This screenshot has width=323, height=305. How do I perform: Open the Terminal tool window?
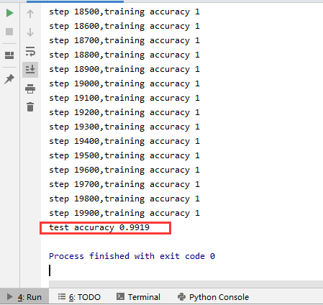click(138, 297)
